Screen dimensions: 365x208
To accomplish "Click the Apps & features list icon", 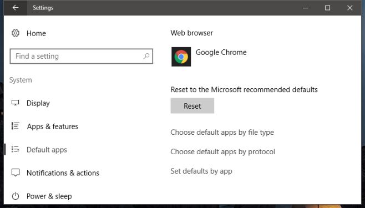I will tap(16, 126).
